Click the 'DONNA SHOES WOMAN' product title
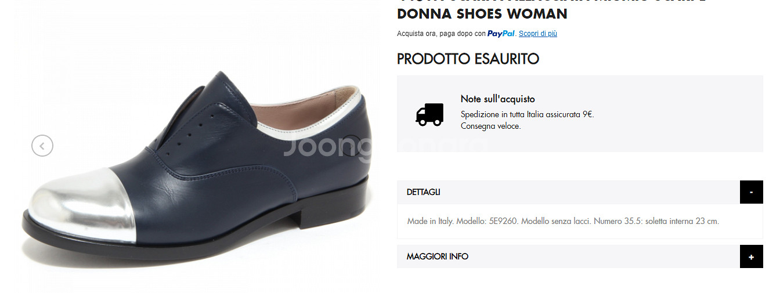 [482, 13]
